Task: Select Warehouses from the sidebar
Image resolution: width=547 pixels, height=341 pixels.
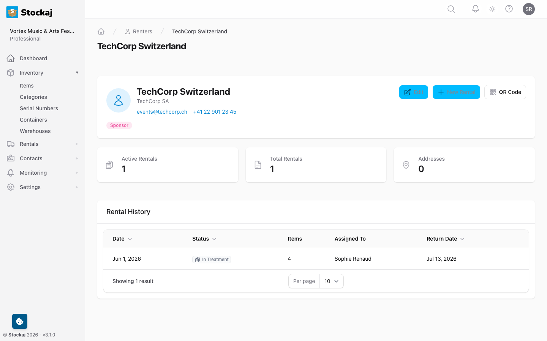Action: click(35, 131)
